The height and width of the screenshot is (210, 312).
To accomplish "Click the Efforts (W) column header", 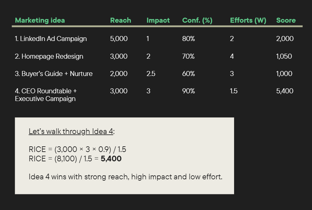I will 248,20.
